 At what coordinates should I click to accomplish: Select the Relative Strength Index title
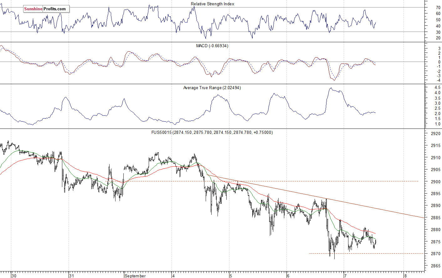tap(213, 4)
